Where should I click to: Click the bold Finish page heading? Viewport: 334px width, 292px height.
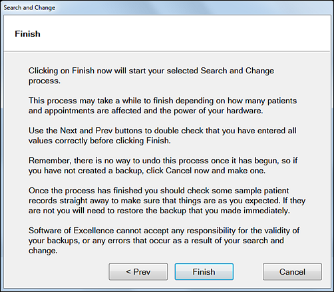tap(27, 34)
